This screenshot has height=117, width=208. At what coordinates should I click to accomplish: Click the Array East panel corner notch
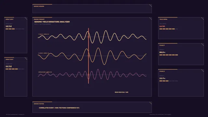click(26, 58)
